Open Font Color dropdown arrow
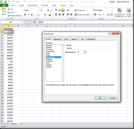 52,15
